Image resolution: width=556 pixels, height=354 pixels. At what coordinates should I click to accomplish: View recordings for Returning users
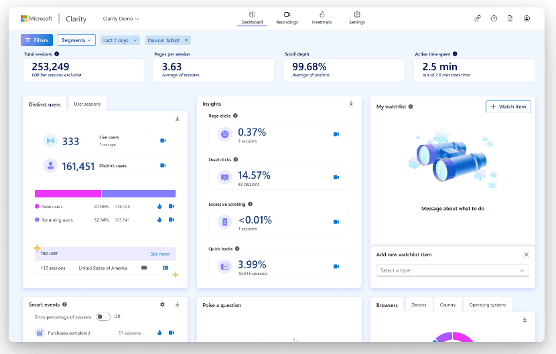[x=171, y=219]
